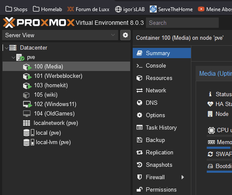Click the Options gear icon
This screenshot has width=232, height=195.
tap(140, 115)
